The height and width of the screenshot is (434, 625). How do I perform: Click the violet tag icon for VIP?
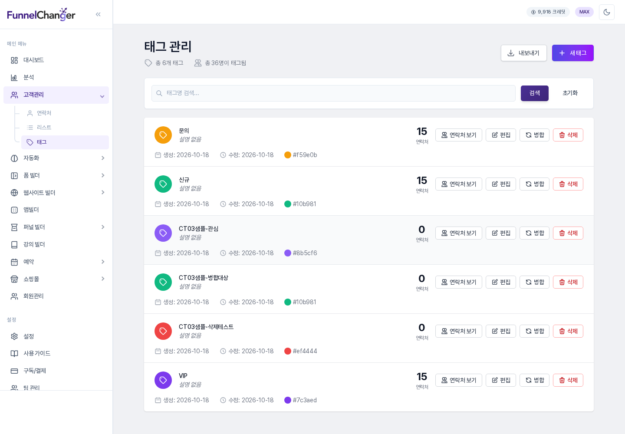(x=163, y=380)
